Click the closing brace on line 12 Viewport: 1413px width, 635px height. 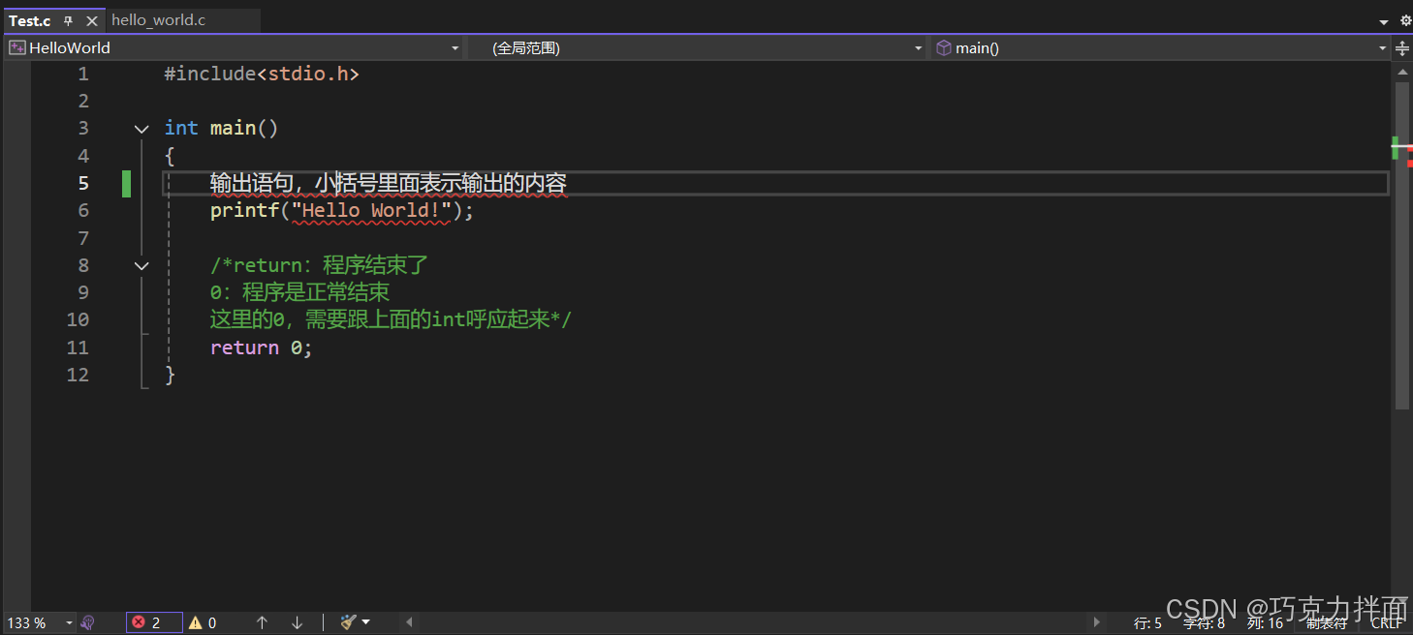point(170,375)
